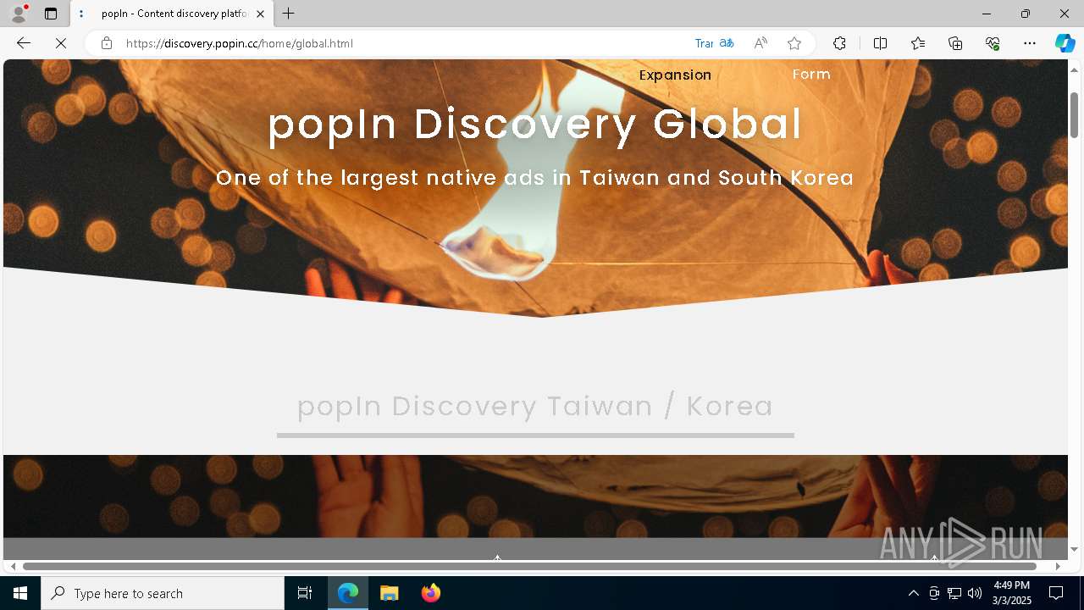The width and height of the screenshot is (1084, 610).
Task: Open Microsoft Edge from taskbar
Action: click(348, 593)
